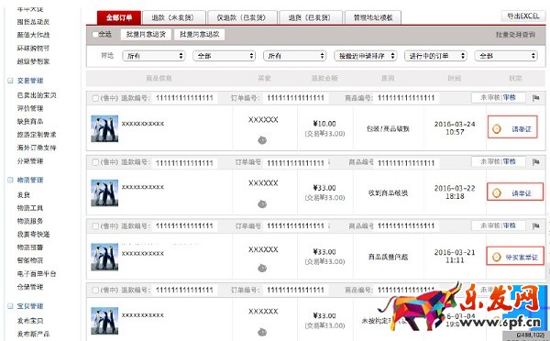Click the clock icon in the 2016-03-22 请举证 status
The image size is (550, 341).
496,192
